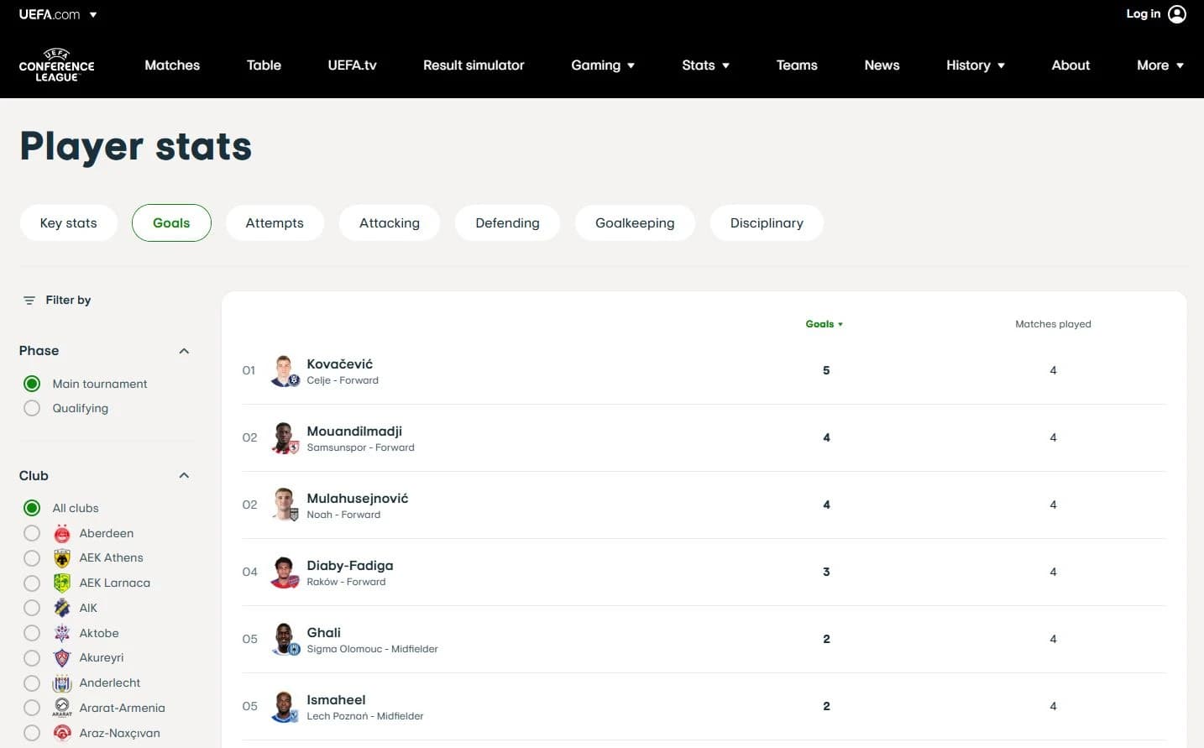Click the Anderlecht club crest
Screen dimensions: 1204x748
click(62, 683)
